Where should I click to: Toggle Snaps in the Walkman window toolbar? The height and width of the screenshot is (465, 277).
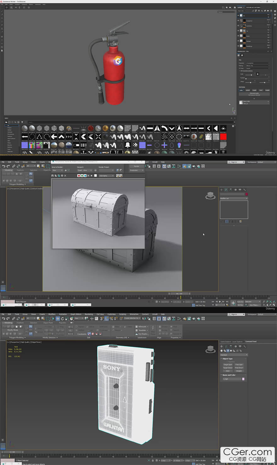click(102, 319)
